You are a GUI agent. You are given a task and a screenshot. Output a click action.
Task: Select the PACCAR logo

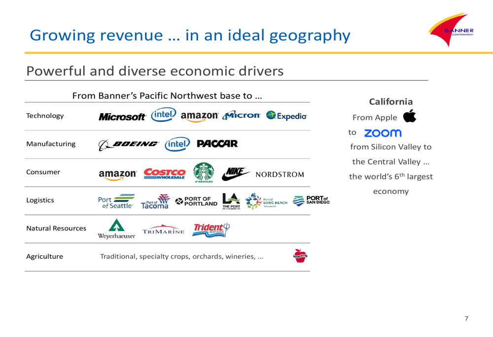[217, 144]
